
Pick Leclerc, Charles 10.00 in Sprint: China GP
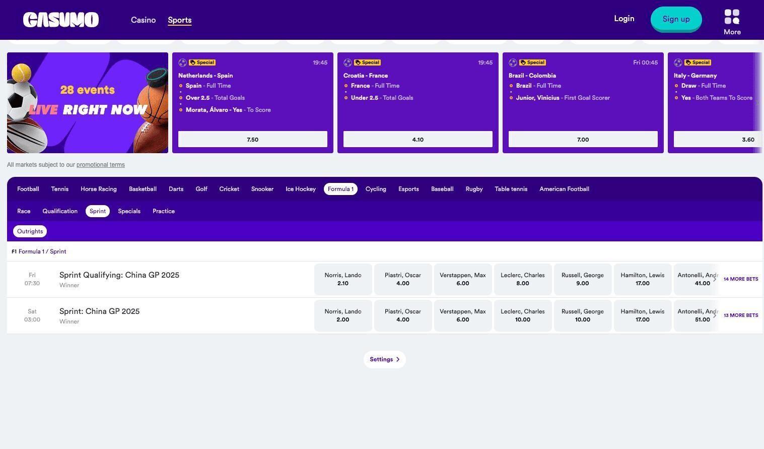click(x=523, y=315)
